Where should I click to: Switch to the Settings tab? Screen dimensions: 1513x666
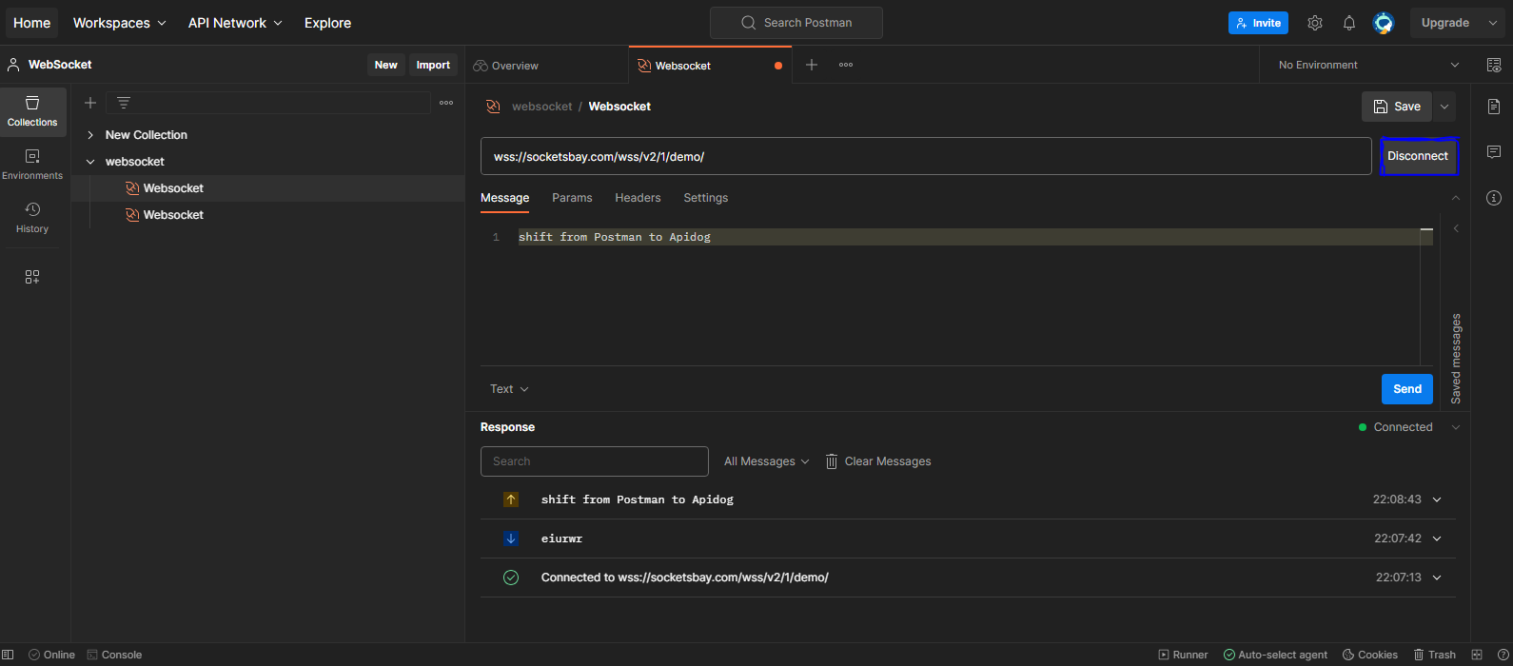705,198
